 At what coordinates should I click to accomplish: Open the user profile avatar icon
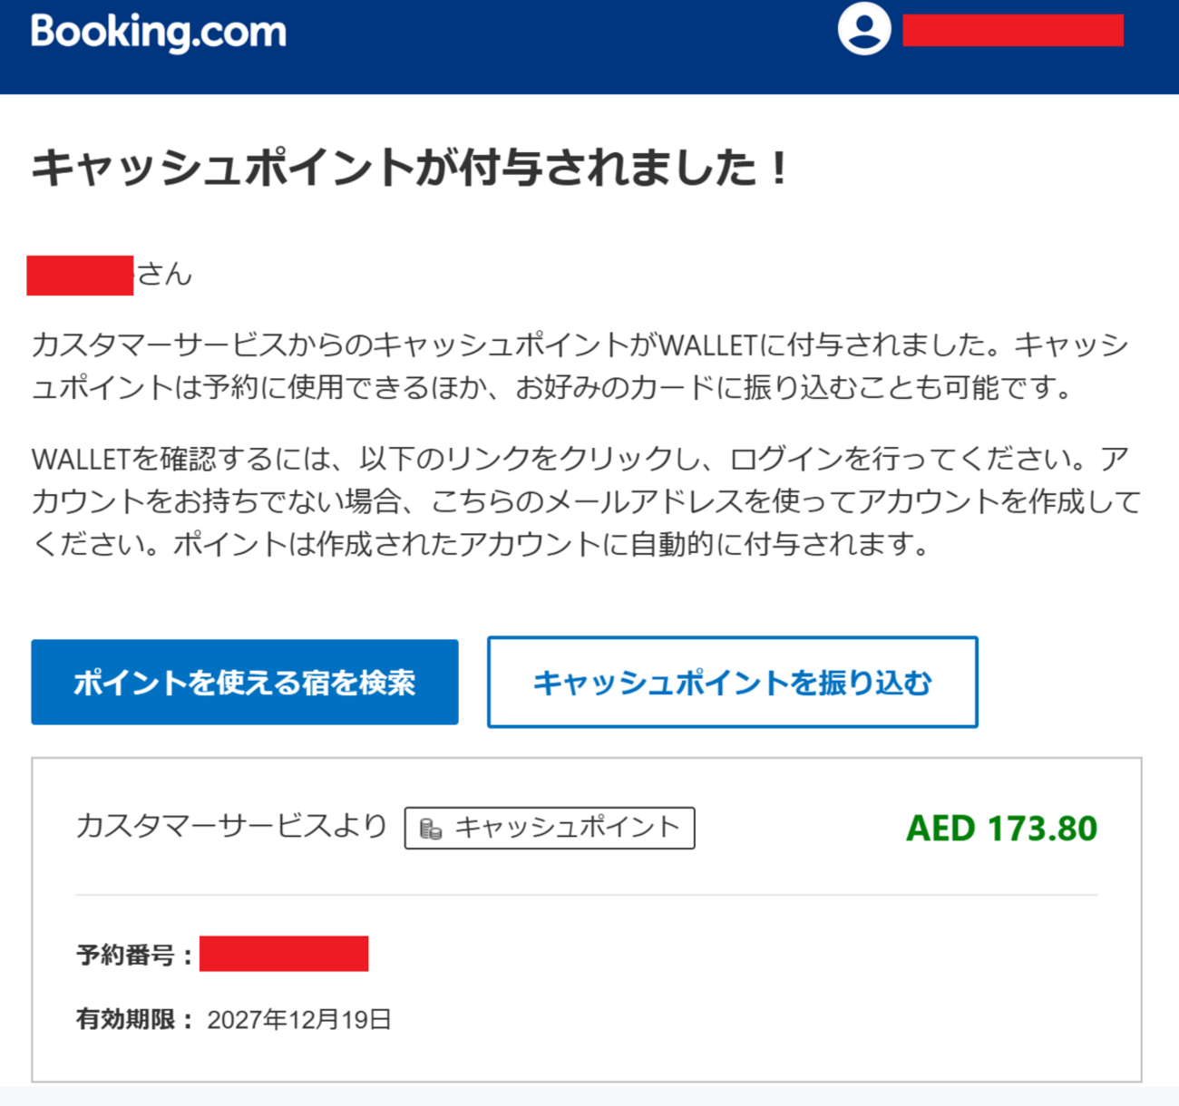863,29
